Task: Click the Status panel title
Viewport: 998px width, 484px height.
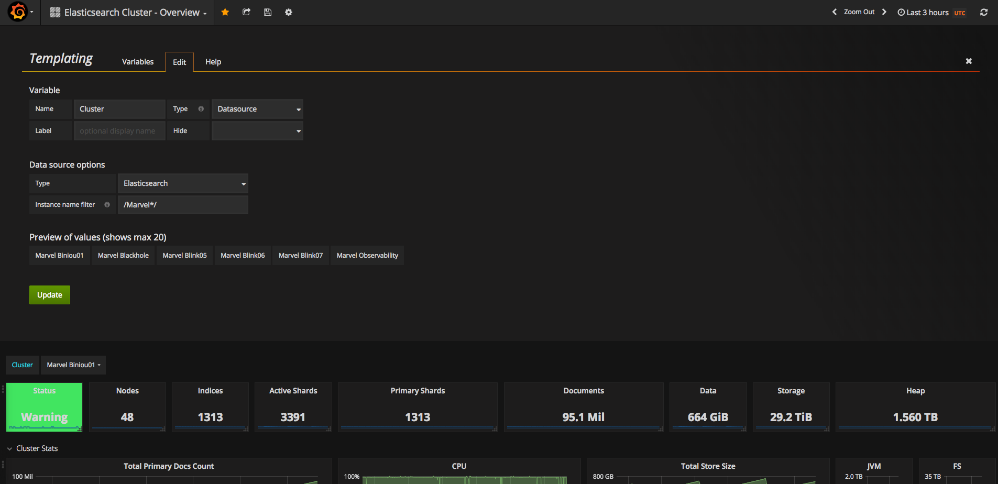Action: click(x=45, y=391)
